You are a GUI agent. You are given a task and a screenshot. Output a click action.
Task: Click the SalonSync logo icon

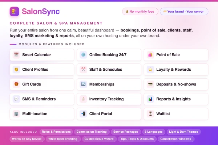pos(14,11)
